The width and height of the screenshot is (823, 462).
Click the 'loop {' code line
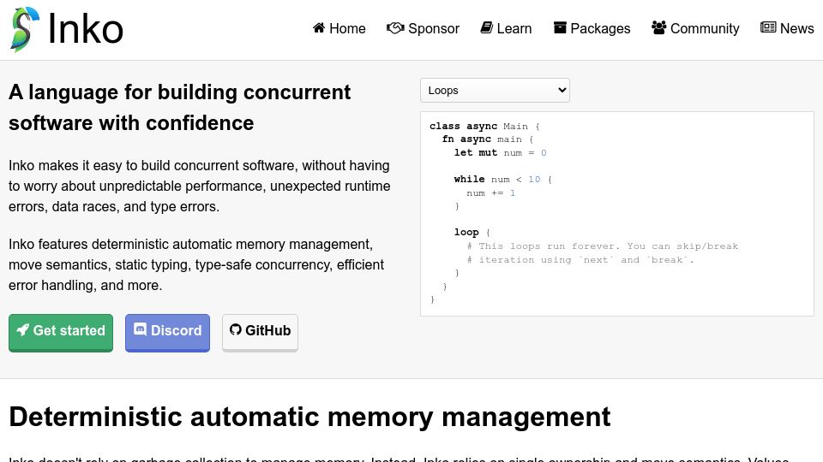(472, 233)
